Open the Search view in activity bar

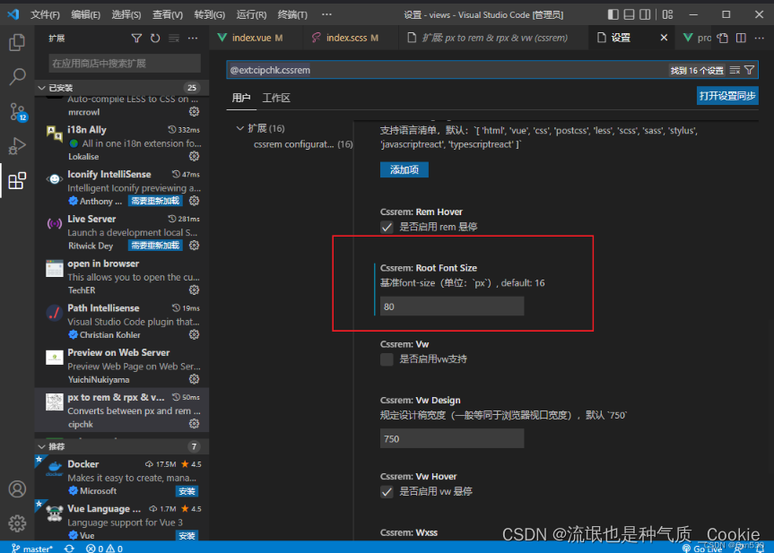[17, 76]
